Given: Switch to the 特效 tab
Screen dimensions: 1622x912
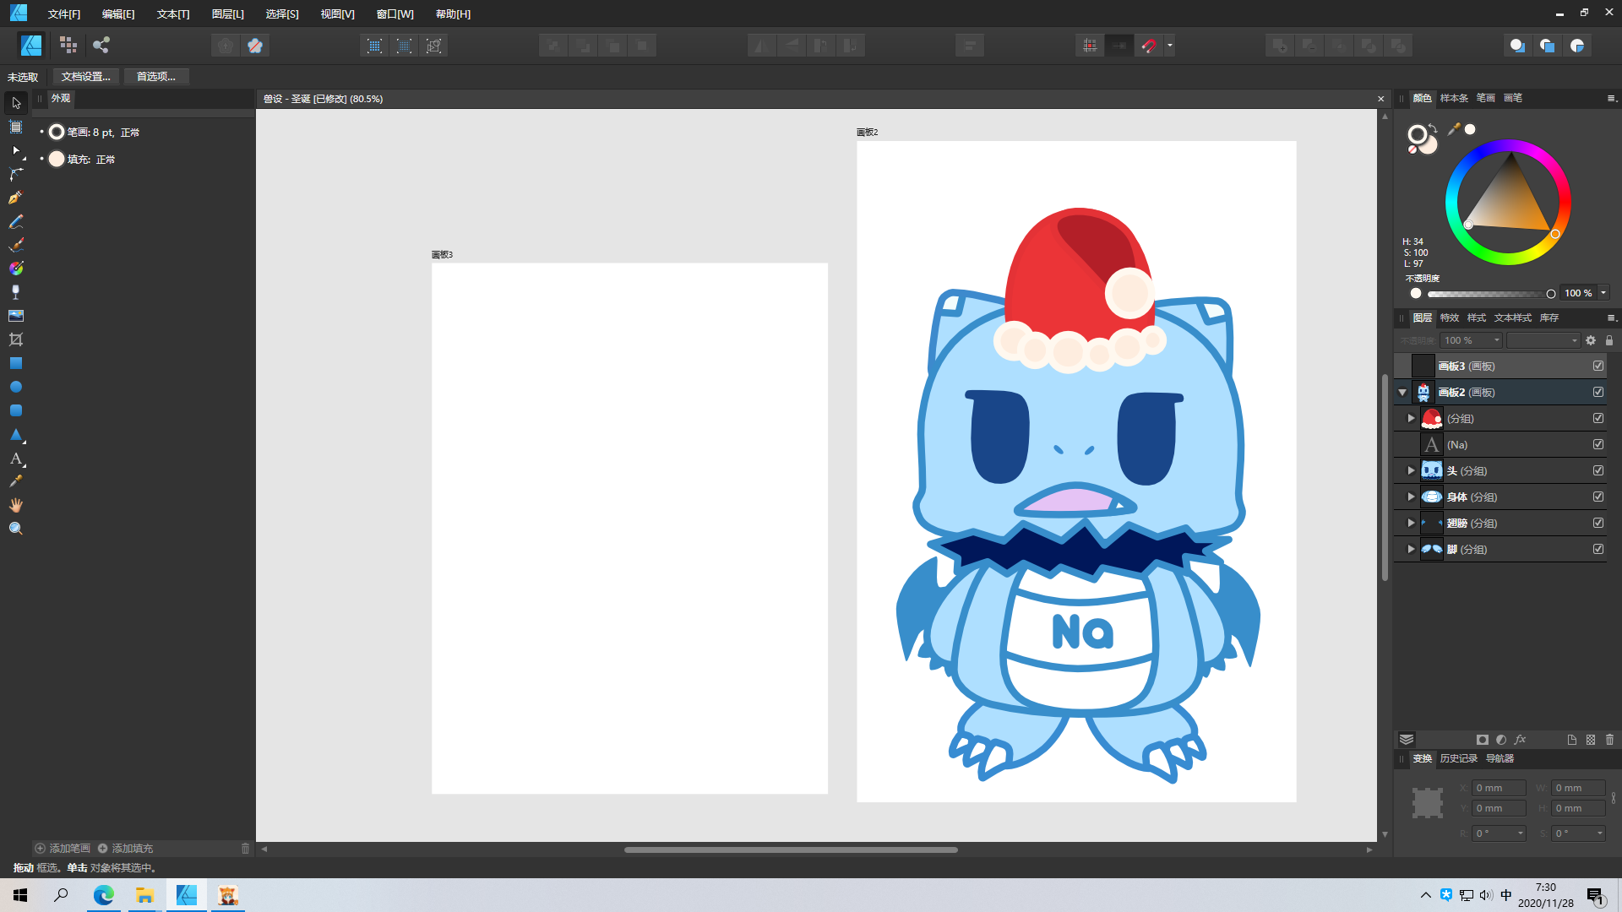Looking at the screenshot, I should point(1450,318).
